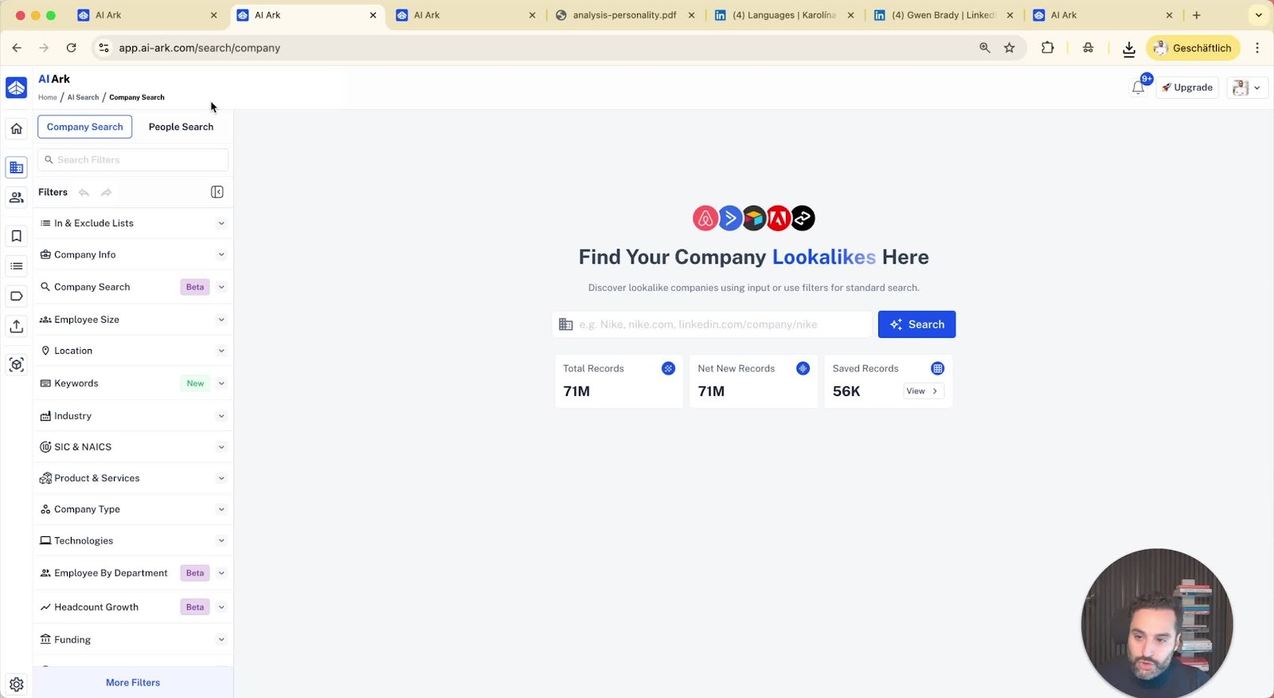Close the analysis-personality.pdf tab

point(691,15)
